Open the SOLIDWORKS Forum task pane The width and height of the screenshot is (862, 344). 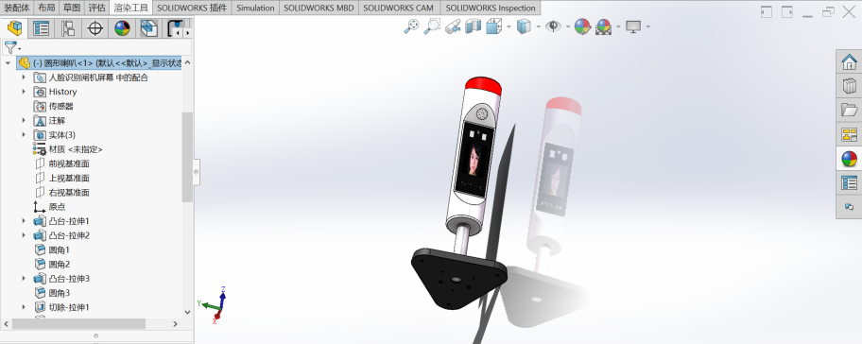click(x=850, y=207)
